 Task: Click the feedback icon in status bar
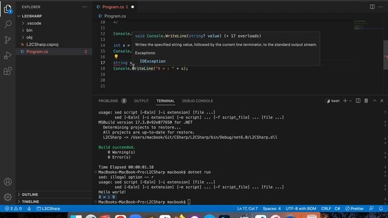coord(372,208)
